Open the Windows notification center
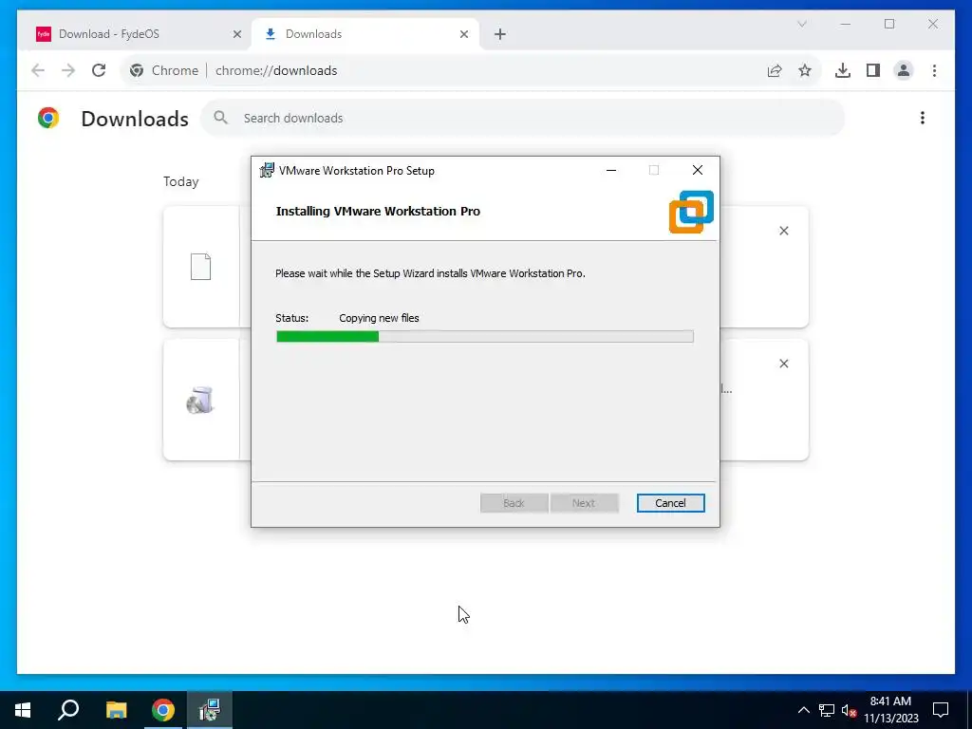972x729 pixels. click(941, 710)
